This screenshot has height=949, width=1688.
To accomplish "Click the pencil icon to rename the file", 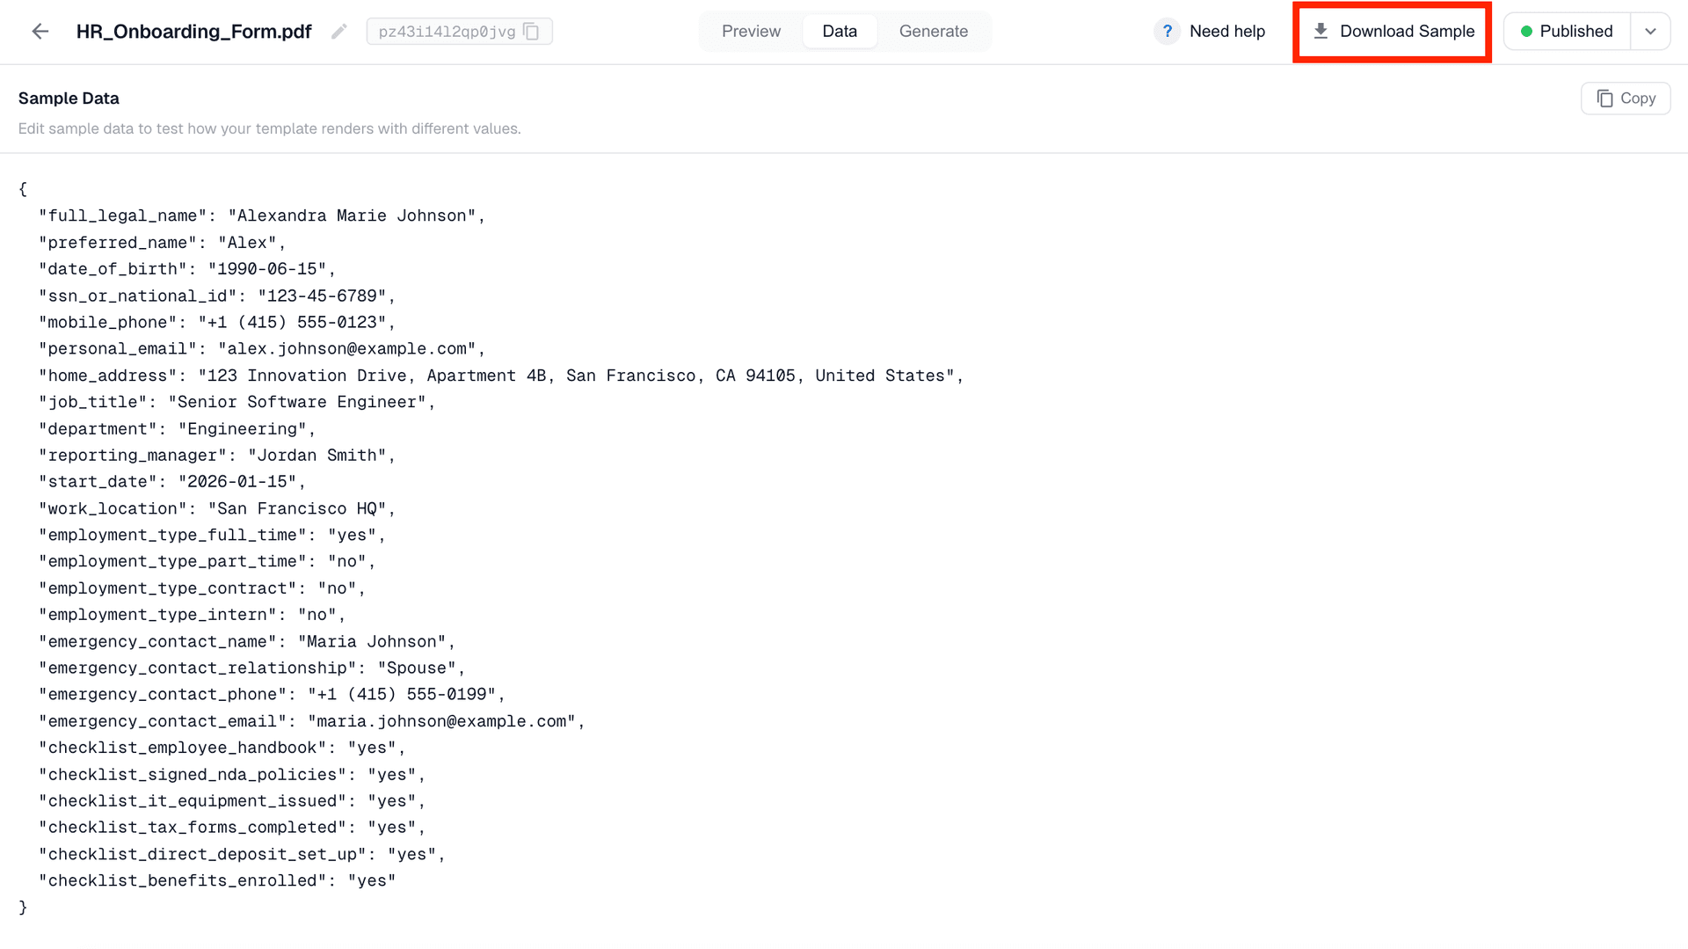I will 339,32.
